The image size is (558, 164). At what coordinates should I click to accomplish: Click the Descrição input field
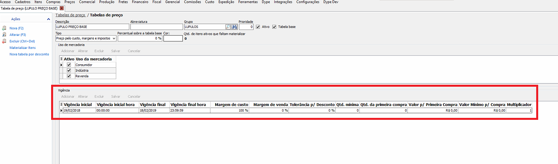point(92,27)
